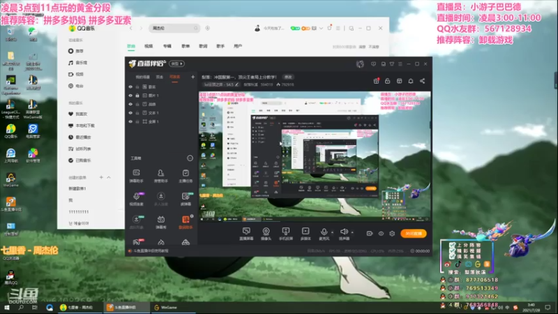Viewport: 558px width, 314px height.
Task: Hide the 图片 1 source layer
Action: click(x=130, y=96)
